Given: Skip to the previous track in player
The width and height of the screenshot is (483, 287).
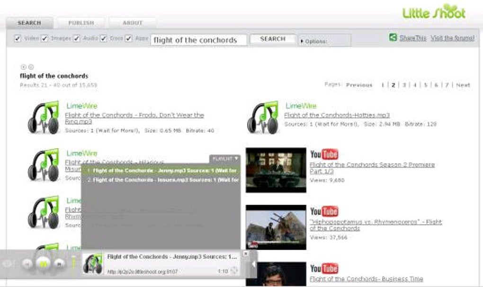Looking at the screenshot, I should pos(27,264).
